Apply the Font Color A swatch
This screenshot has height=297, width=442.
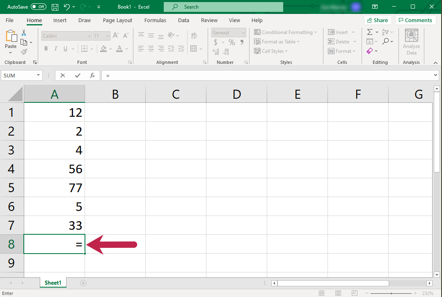tap(119, 49)
